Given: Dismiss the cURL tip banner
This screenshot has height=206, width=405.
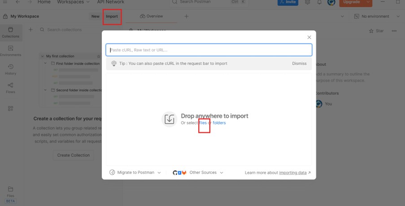Looking at the screenshot, I should 299,63.
